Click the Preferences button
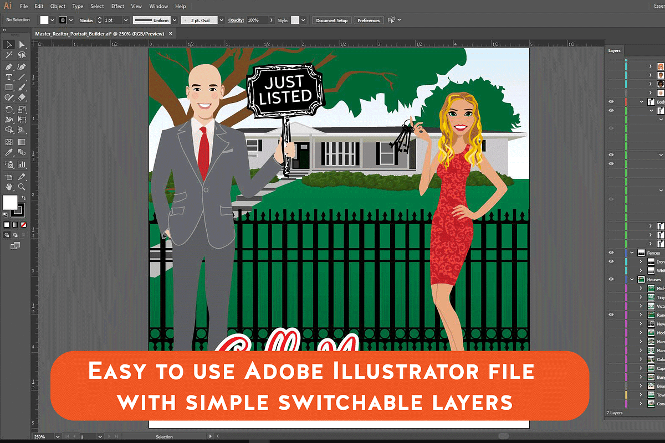The height and width of the screenshot is (443, 665). pos(369,20)
